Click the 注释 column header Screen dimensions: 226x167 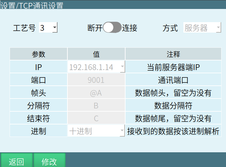click(173, 54)
